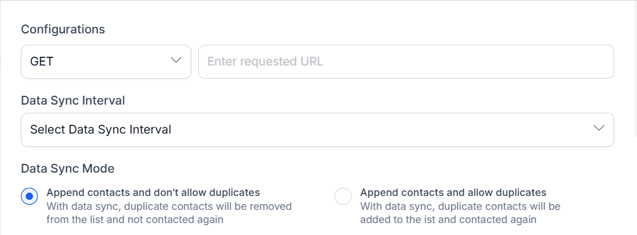637x235 pixels.
Task: Click the 'Select Data Sync Interval' placeholder text
Action: tap(101, 130)
